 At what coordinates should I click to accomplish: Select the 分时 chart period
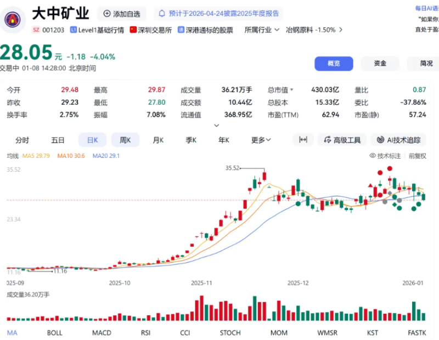[x=22, y=140]
